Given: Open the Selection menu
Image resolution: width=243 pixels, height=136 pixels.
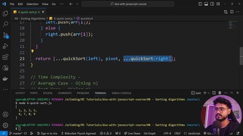Looking at the screenshot, I should click(x=32, y=4).
